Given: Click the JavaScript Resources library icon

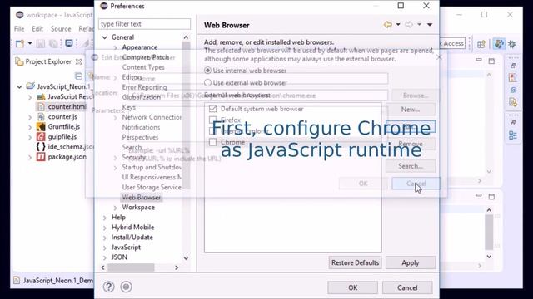Looking at the screenshot, I should (41, 97).
